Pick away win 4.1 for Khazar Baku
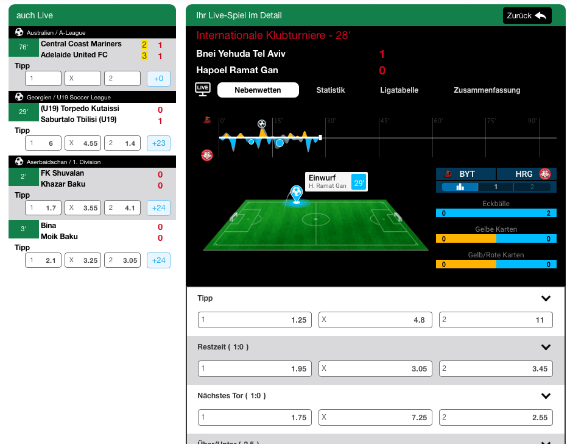 [122, 208]
